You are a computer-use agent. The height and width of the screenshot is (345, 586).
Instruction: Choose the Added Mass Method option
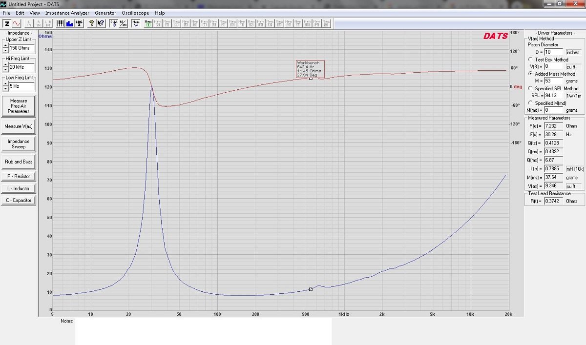(531, 74)
